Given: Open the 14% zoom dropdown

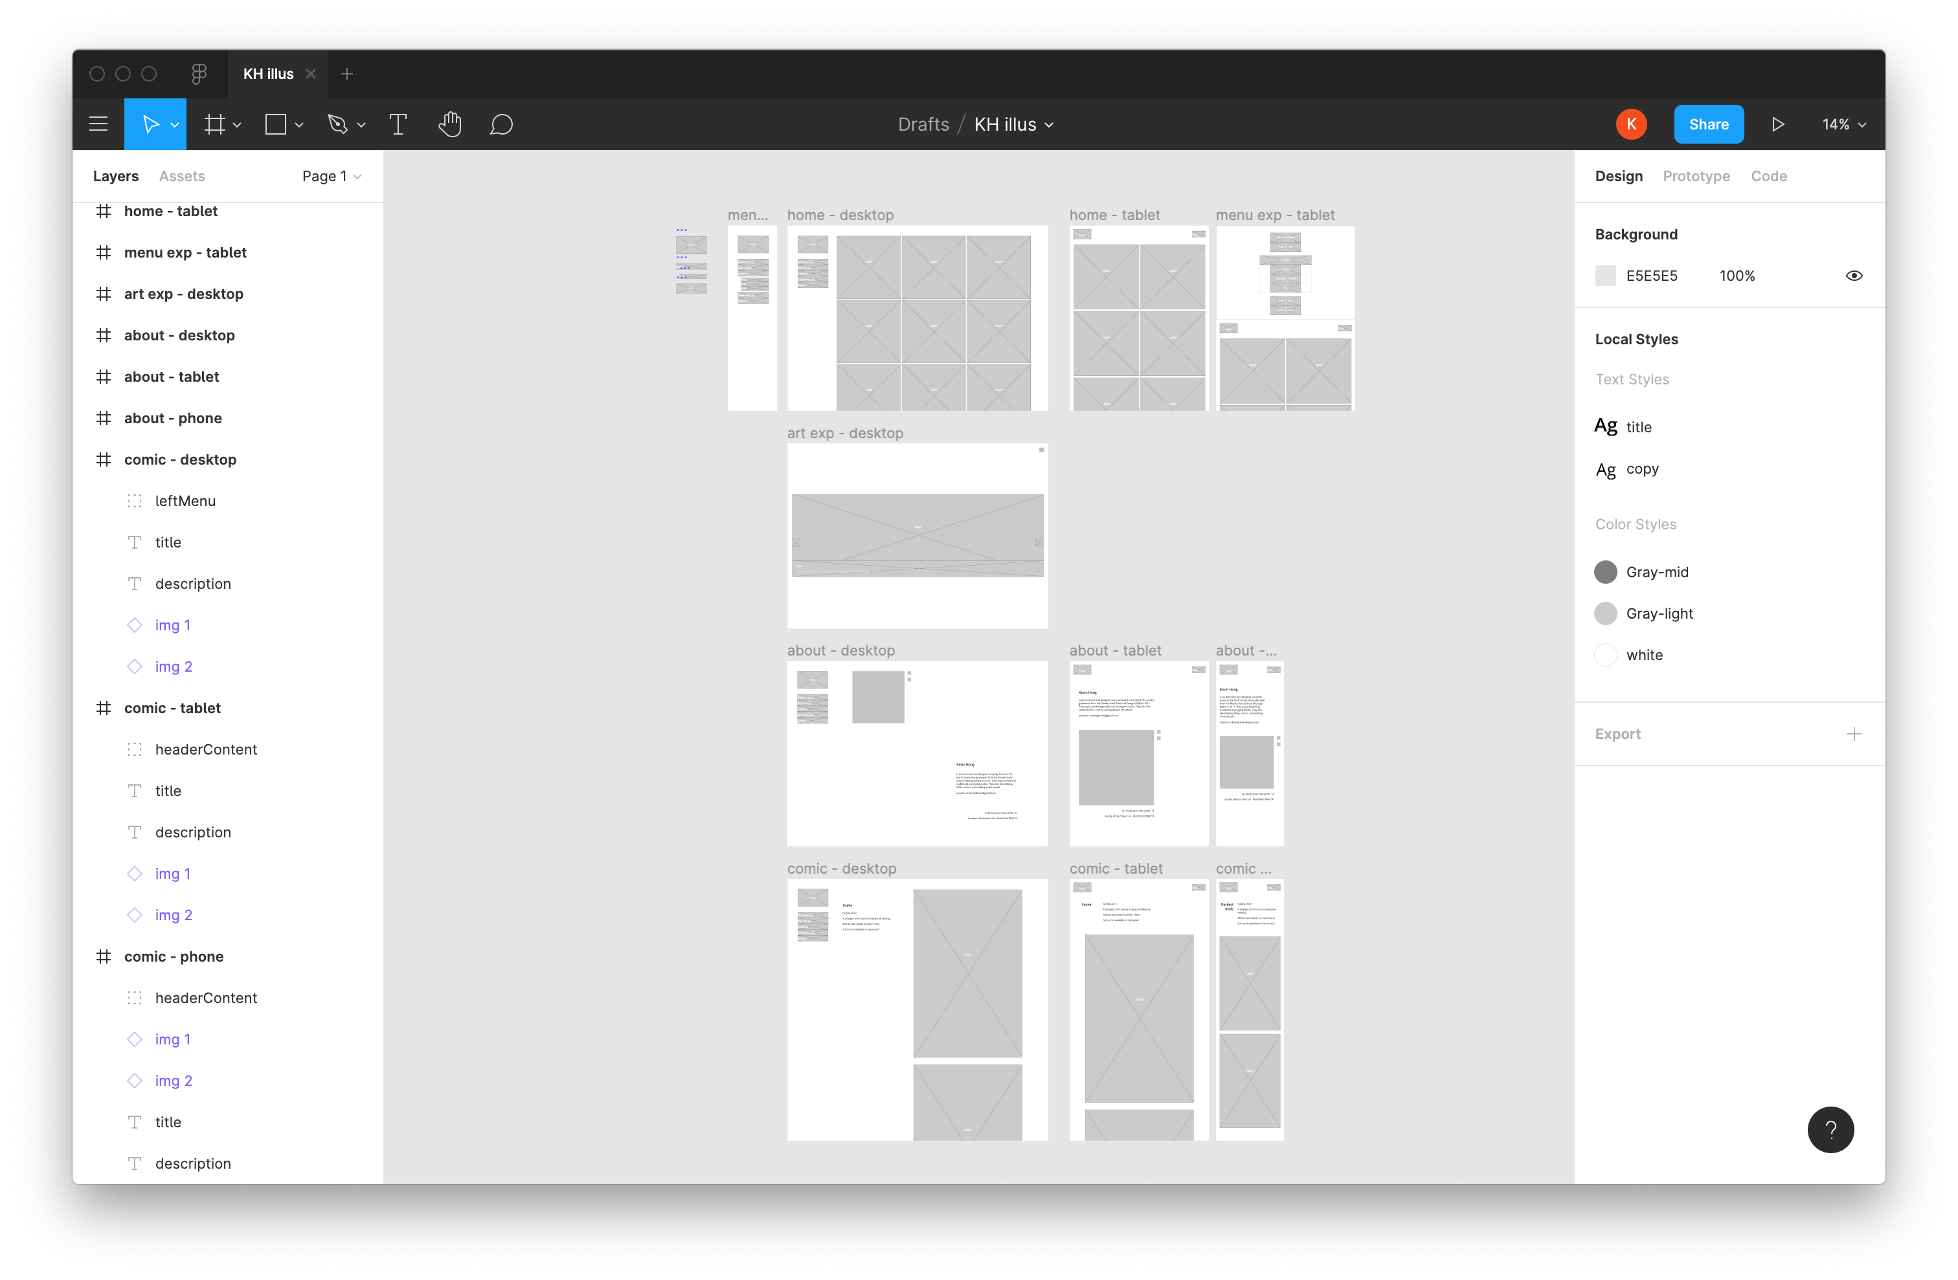Looking at the screenshot, I should click(1843, 124).
